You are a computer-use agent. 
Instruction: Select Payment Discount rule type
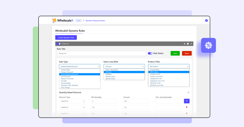click(80, 79)
